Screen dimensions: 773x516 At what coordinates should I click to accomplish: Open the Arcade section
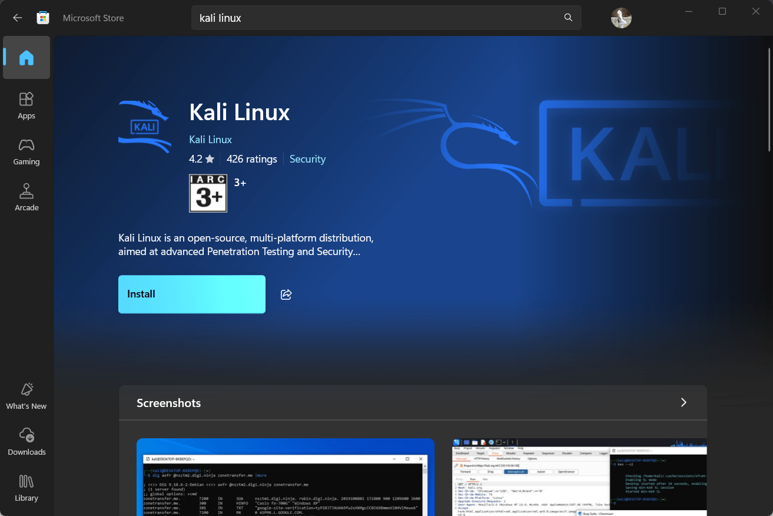[x=26, y=198]
